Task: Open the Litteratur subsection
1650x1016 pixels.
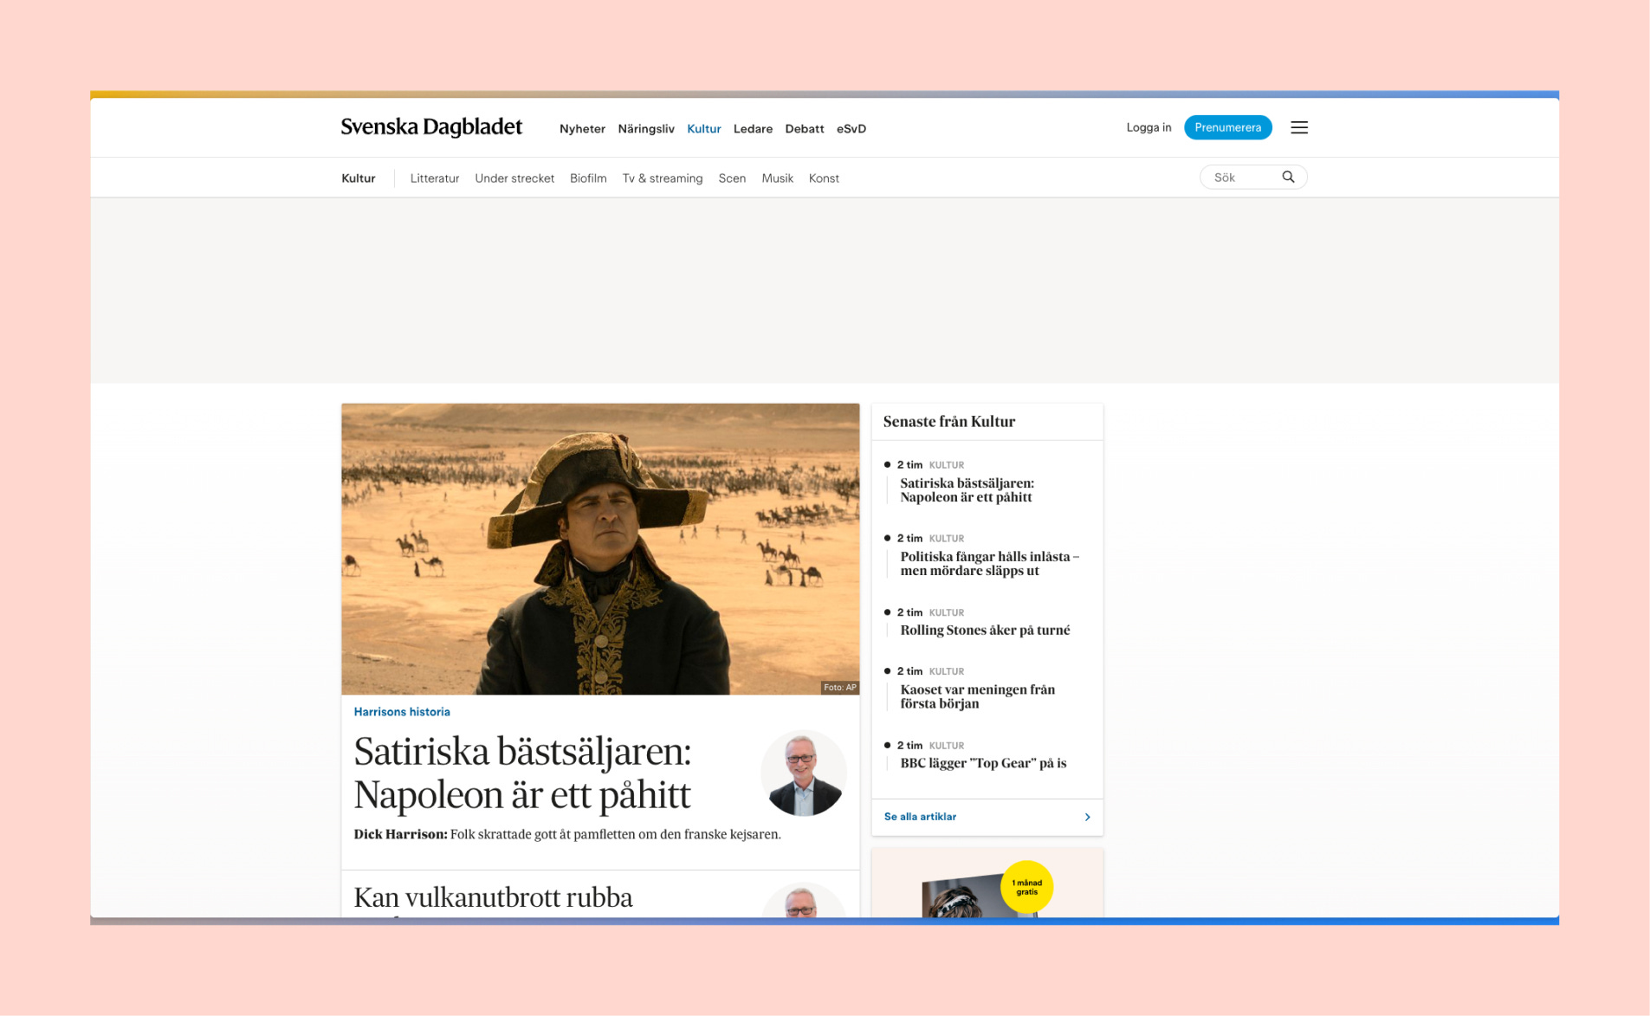Action: click(434, 178)
